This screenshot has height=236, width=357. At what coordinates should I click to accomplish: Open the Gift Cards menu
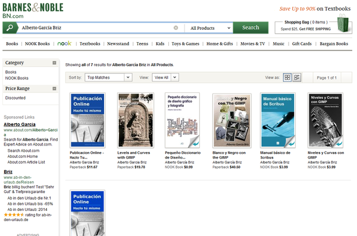tap(302, 44)
